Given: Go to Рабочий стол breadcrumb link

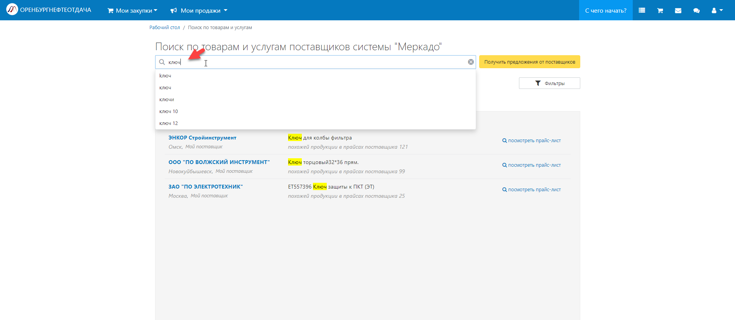Looking at the screenshot, I should click(164, 28).
